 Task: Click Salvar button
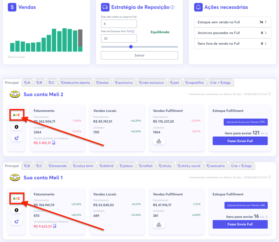tap(139, 55)
